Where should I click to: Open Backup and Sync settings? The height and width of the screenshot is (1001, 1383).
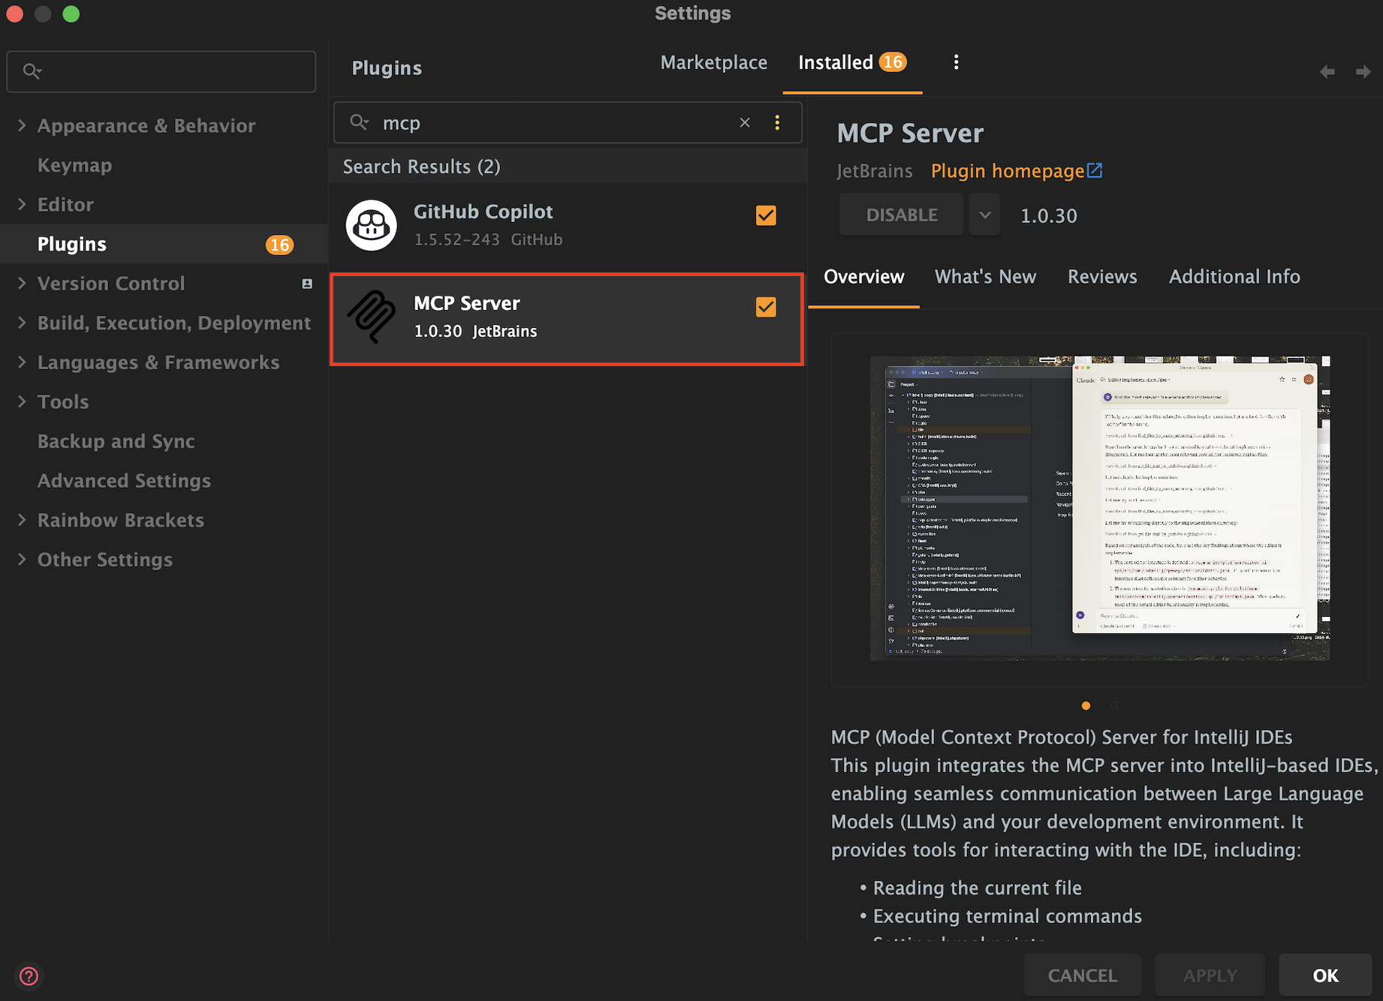116,441
